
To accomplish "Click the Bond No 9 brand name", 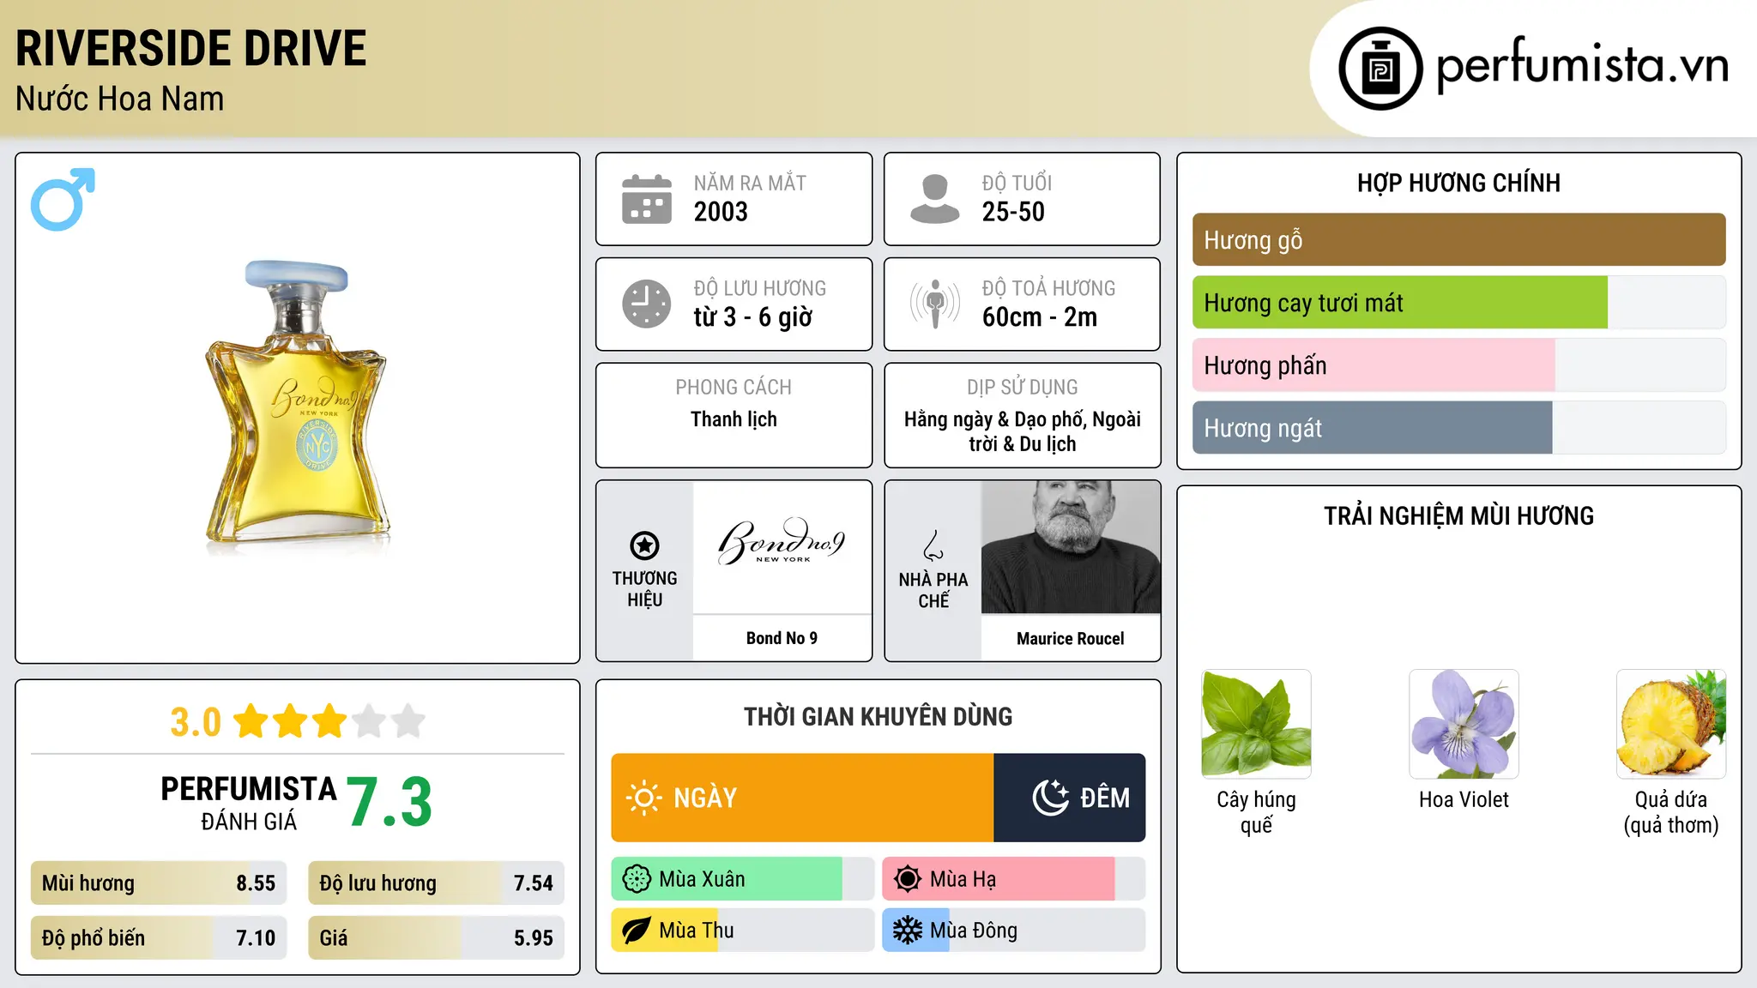I will click(782, 638).
